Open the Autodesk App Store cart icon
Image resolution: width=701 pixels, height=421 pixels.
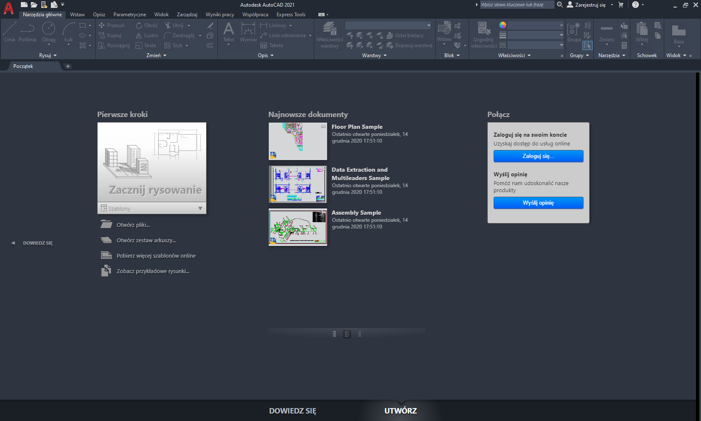(x=621, y=5)
